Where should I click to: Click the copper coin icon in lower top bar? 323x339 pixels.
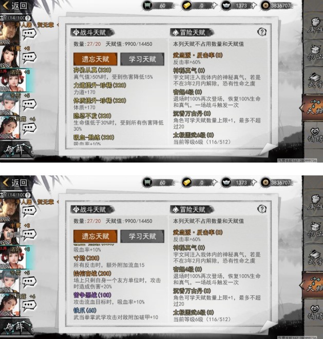pyautogui.click(x=265, y=183)
